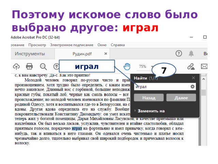Click the cloud upload icon in toolbar
The height and width of the screenshot is (164, 218).
click(16, 67)
